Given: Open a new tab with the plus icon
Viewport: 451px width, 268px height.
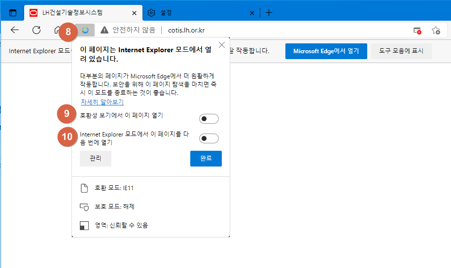Looking at the screenshot, I should coord(269,13).
